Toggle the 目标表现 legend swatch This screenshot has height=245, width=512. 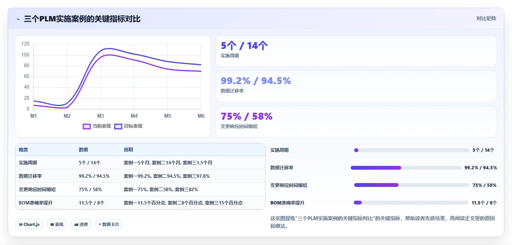click(x=118, y=126)
